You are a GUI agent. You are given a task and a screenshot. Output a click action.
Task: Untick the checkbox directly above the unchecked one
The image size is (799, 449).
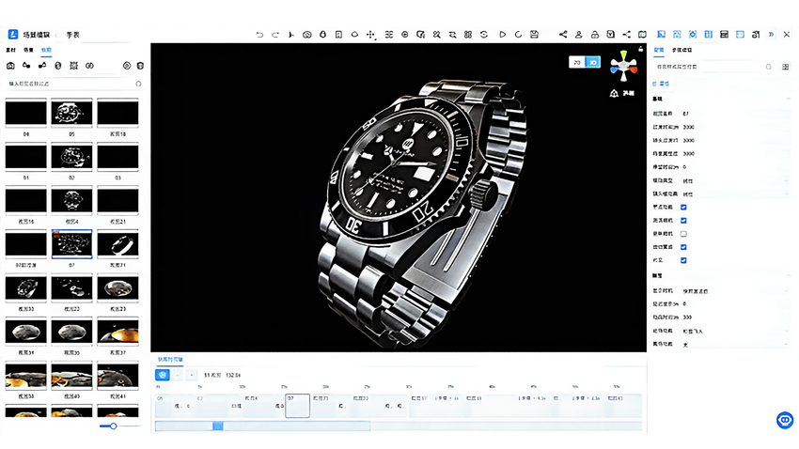pos(683,221)
